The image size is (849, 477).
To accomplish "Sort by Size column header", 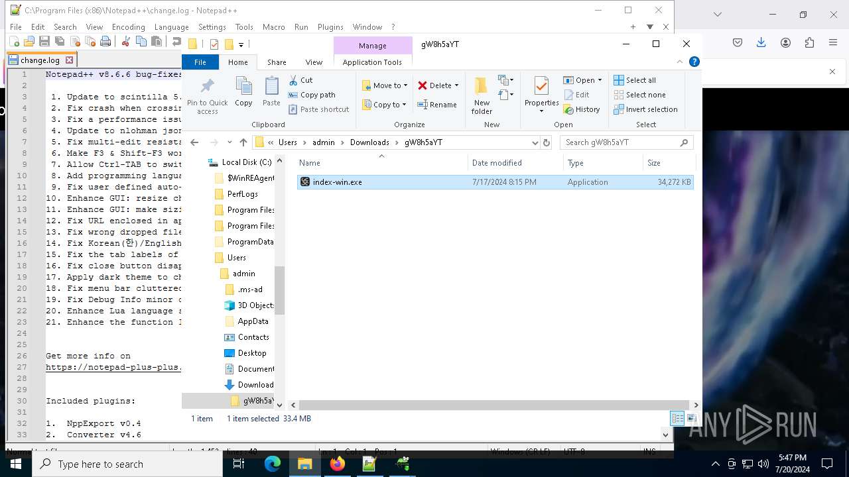I will point(669,163).
